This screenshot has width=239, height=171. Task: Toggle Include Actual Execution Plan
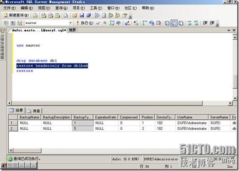pyautogui.click(x=144, y=23)
